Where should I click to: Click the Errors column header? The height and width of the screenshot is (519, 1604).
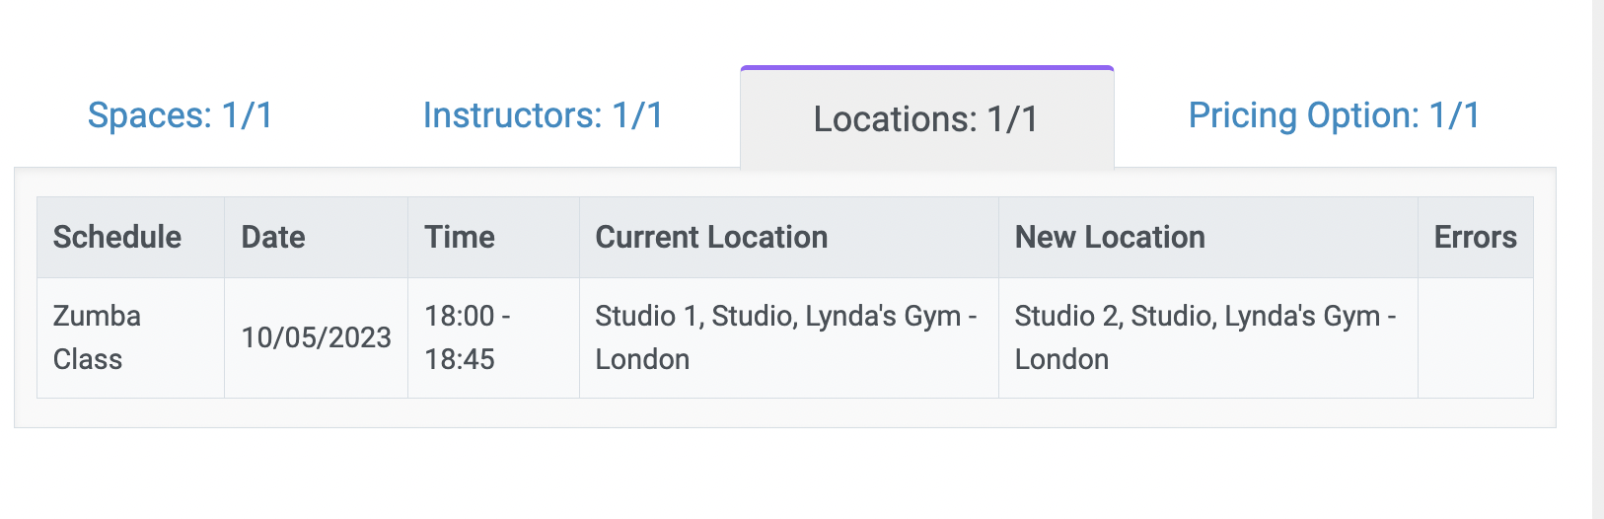[1476, 237]
